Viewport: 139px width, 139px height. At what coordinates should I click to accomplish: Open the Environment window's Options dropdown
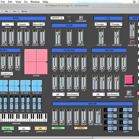coord(26,11)
